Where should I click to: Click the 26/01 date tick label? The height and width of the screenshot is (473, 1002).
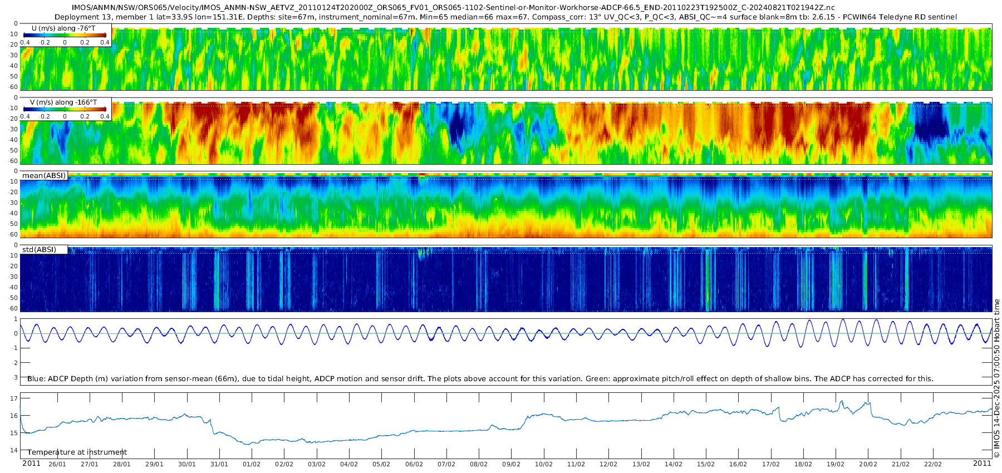click(57, 464)
